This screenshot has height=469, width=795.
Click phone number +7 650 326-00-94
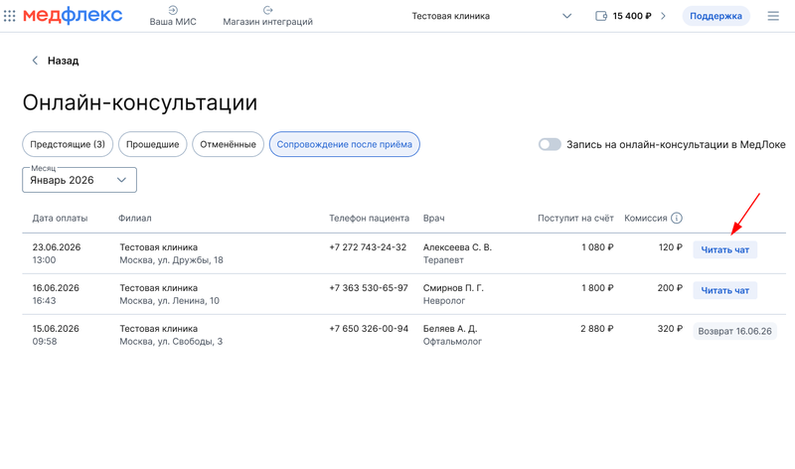[369, 329]
